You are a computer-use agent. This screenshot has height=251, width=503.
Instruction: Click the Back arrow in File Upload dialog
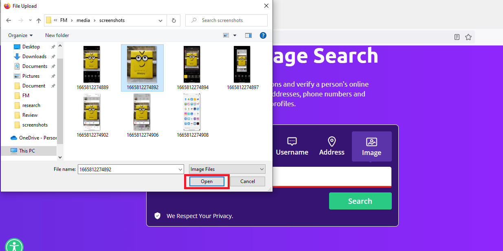(x=9, y=20)
